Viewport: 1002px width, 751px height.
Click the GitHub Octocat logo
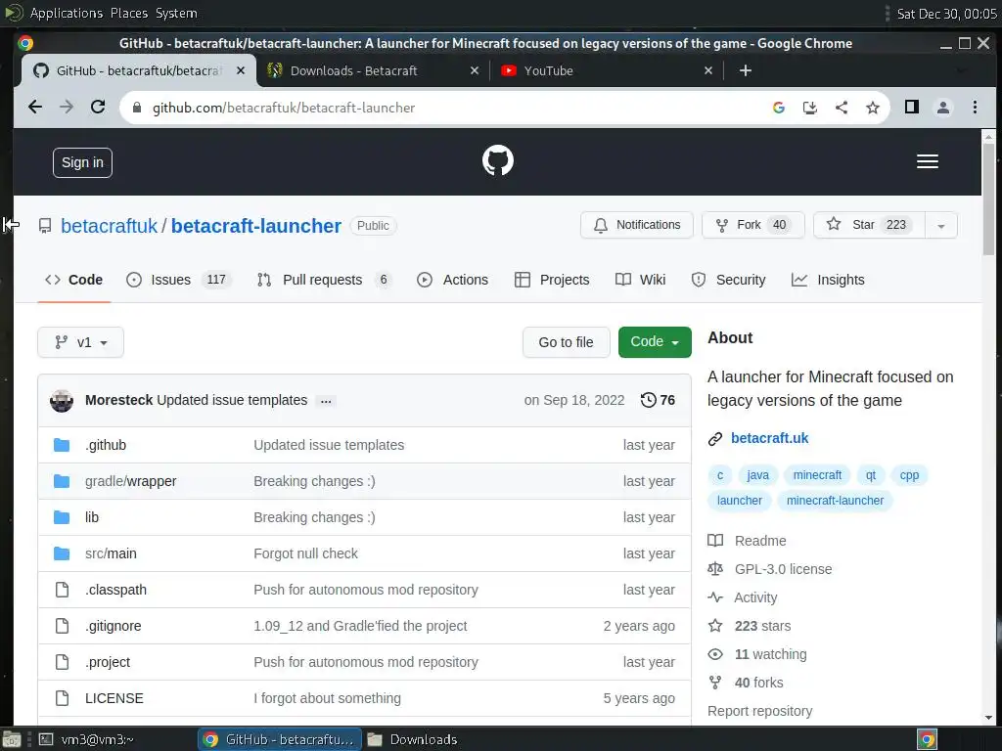pos(497,160)
